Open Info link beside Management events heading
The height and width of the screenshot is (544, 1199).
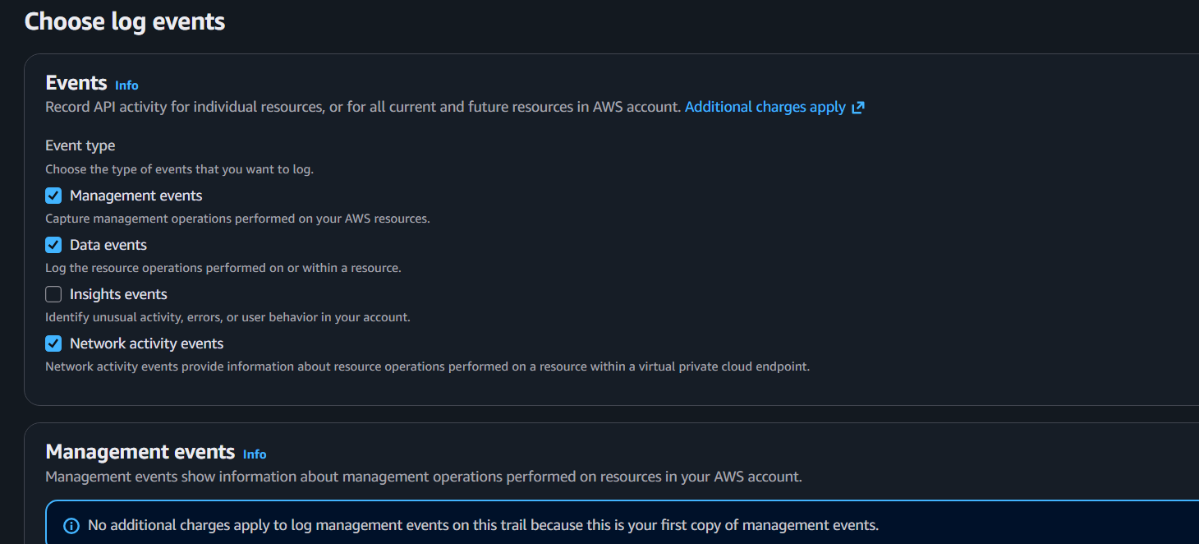click(x=255, y=454)
